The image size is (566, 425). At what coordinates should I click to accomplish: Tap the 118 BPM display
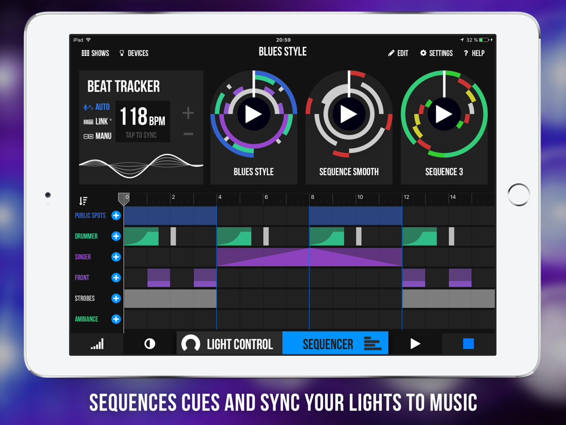(x=143, y=116)
